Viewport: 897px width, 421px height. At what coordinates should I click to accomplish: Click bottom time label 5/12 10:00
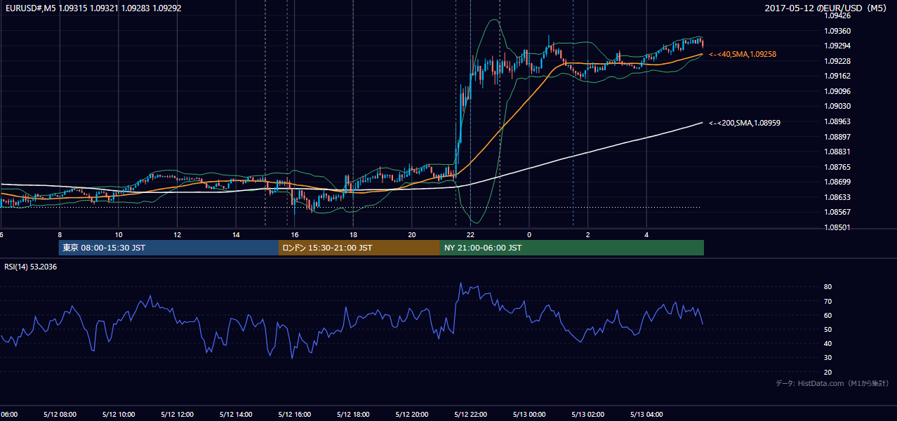point(118,414)
